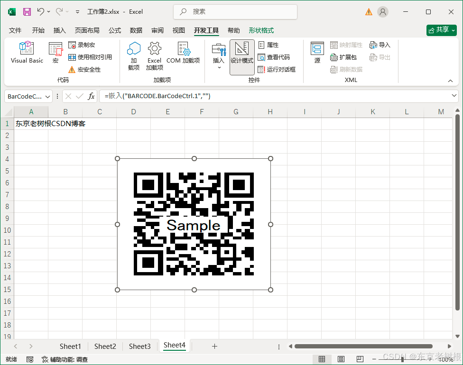Collapse the ribbon with the chevron
Screen dimensions: 463x365
pos(450,81)
